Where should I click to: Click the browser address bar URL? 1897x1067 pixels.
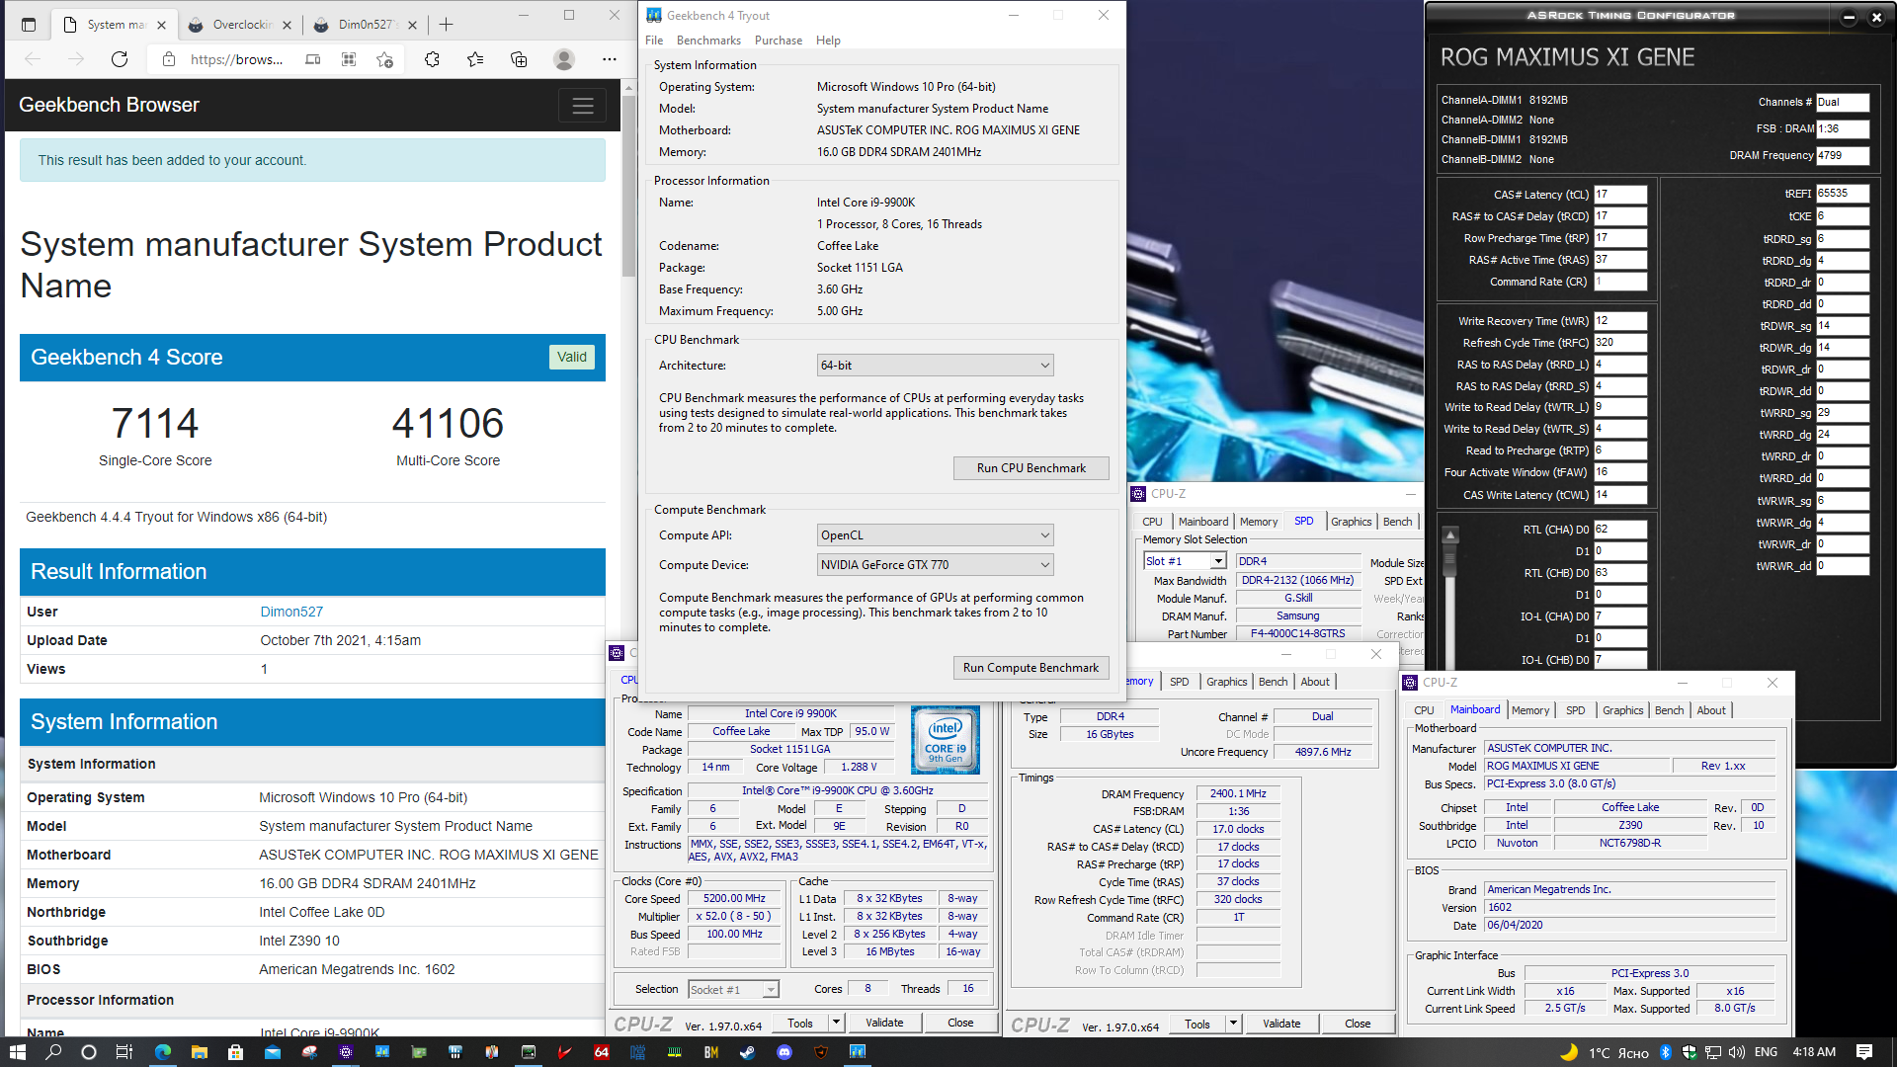point(236,59)
